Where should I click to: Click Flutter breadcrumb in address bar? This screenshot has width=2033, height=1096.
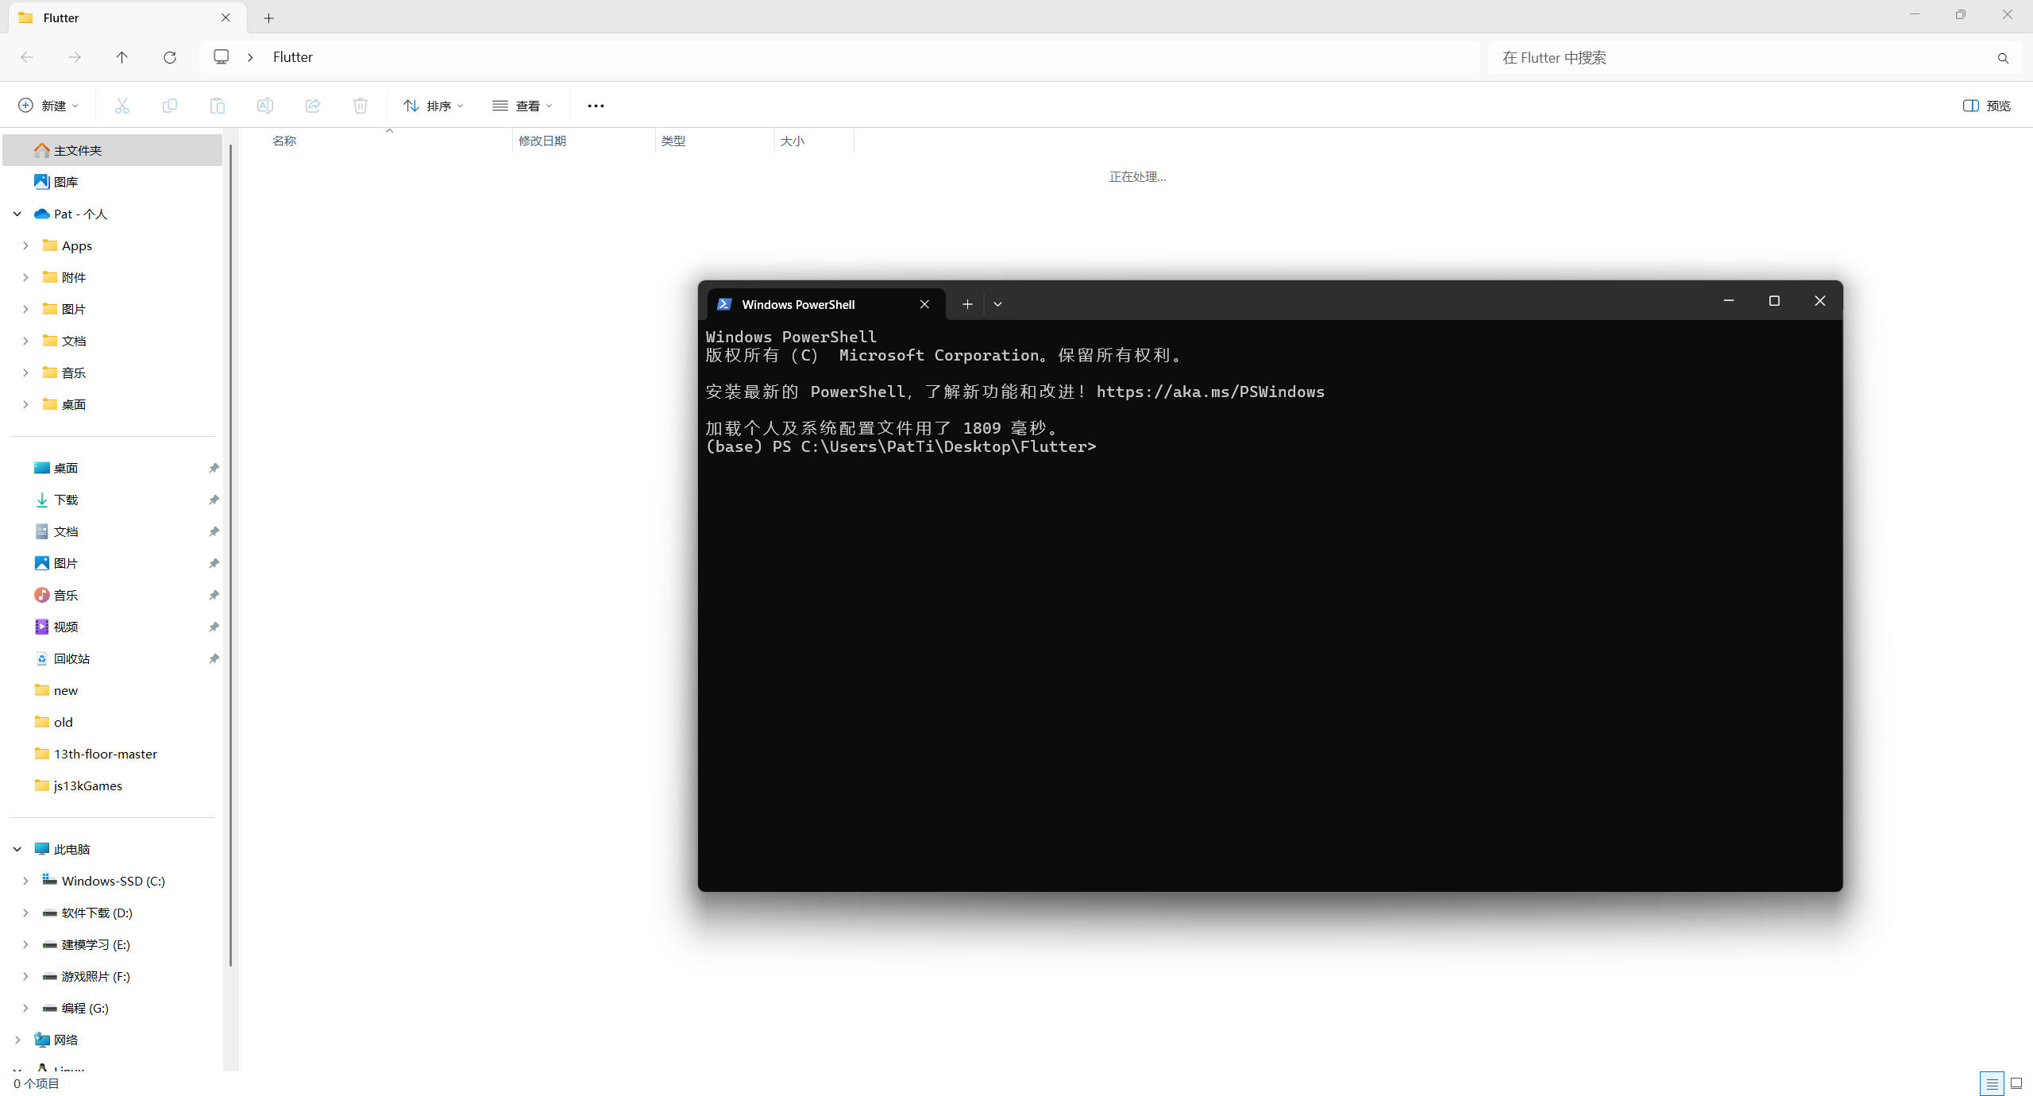[293, 57]
